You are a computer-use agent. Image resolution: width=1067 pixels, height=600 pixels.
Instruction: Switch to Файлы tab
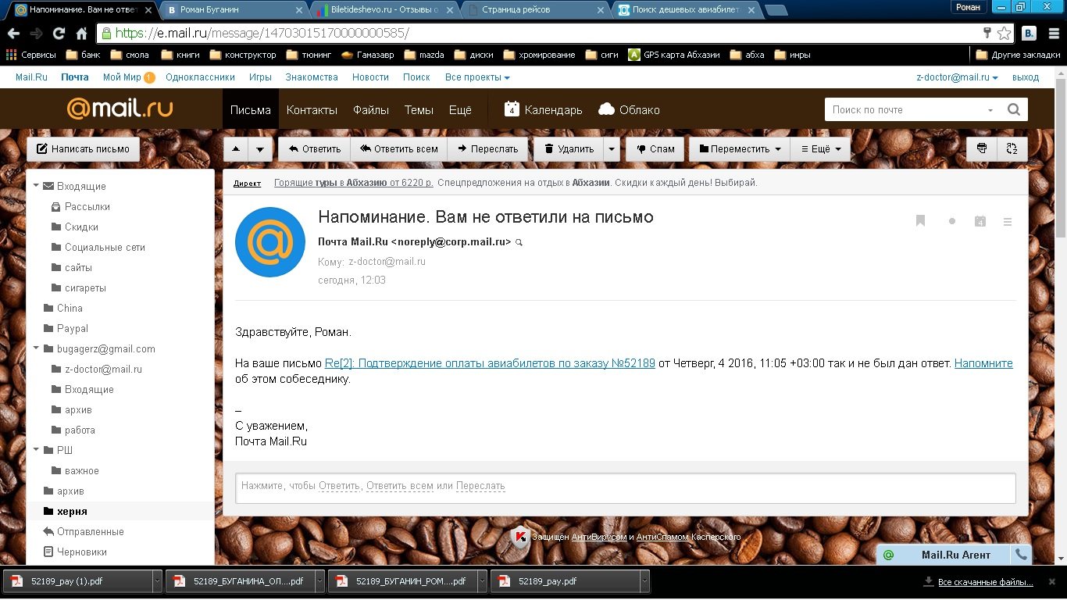click(x=371, y=109)
